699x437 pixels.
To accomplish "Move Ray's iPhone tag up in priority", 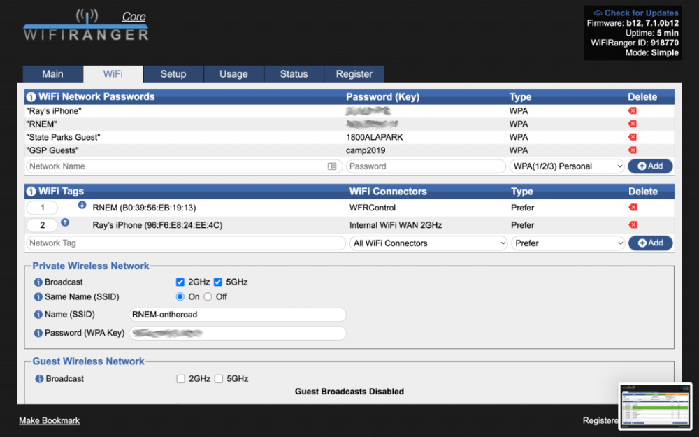I will point(65,221).
